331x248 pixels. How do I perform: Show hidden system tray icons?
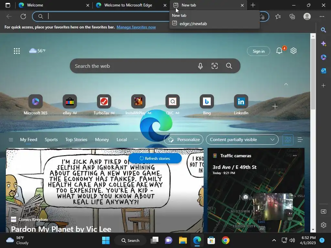[x=274, y=240]
